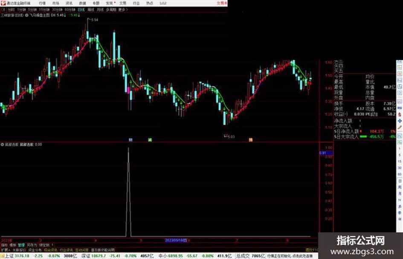Click 绑定到 button at bottom
The width and height of the screenshot is (403, 259).
tap(44, 245)
